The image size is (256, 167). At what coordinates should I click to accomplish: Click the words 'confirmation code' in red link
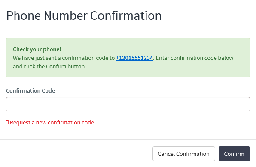coord(71,122)
